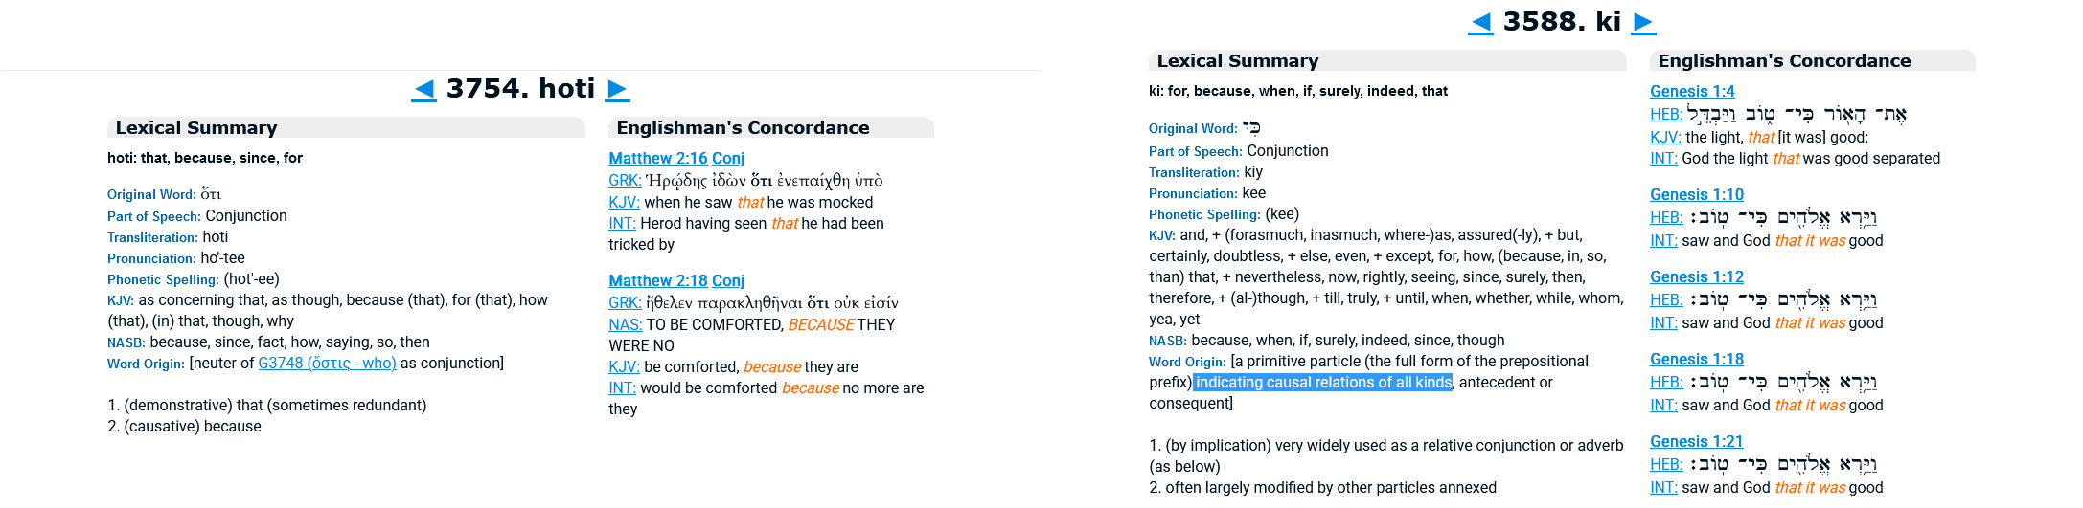The image size is (2083, 508).
Task: Click the INT link under Genesis 1:10
Action: pyautogui.click(x=1663, y=241)
